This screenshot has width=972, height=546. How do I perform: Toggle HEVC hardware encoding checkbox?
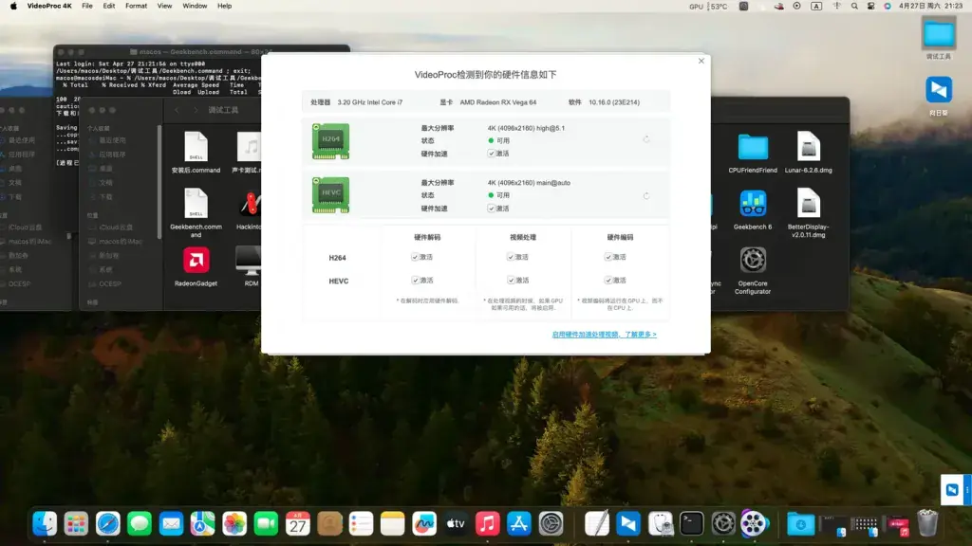point(608,280)
